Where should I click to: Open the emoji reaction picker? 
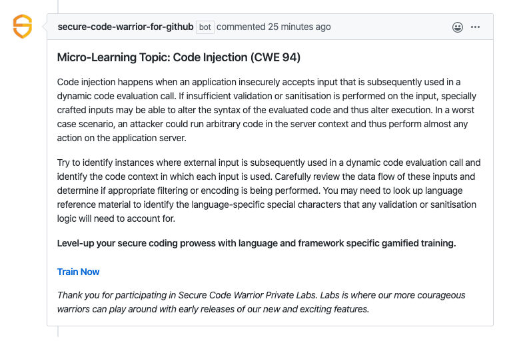click(458, 27)
